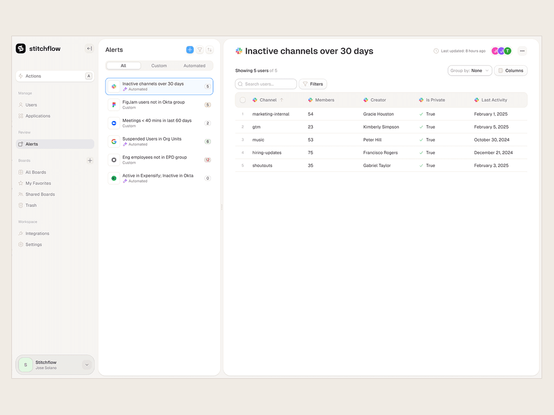Image resolution: width=554 pixels, height=415 pixels.
Task: Open Applications in the sidebar
Action: click(x=55, y=116)
